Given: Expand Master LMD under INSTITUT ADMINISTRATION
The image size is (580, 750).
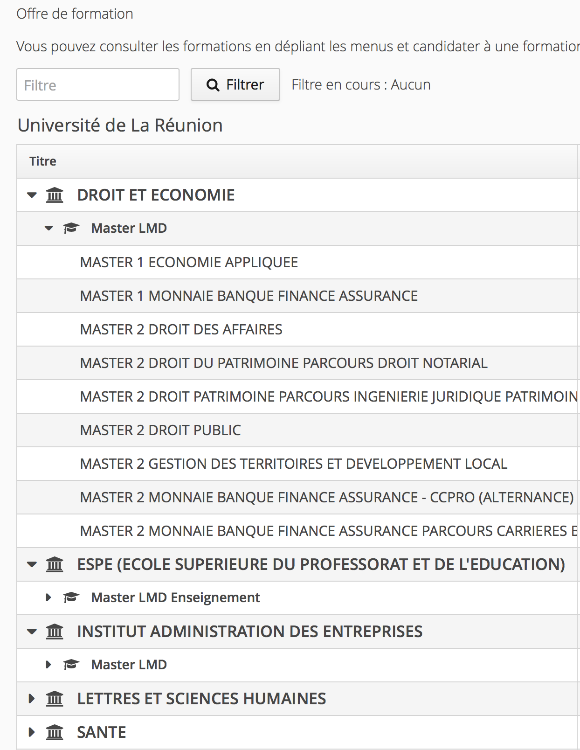Looking at the screenshot, I should 48,665.
